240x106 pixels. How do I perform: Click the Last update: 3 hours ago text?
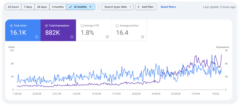[x=219, y=7]
